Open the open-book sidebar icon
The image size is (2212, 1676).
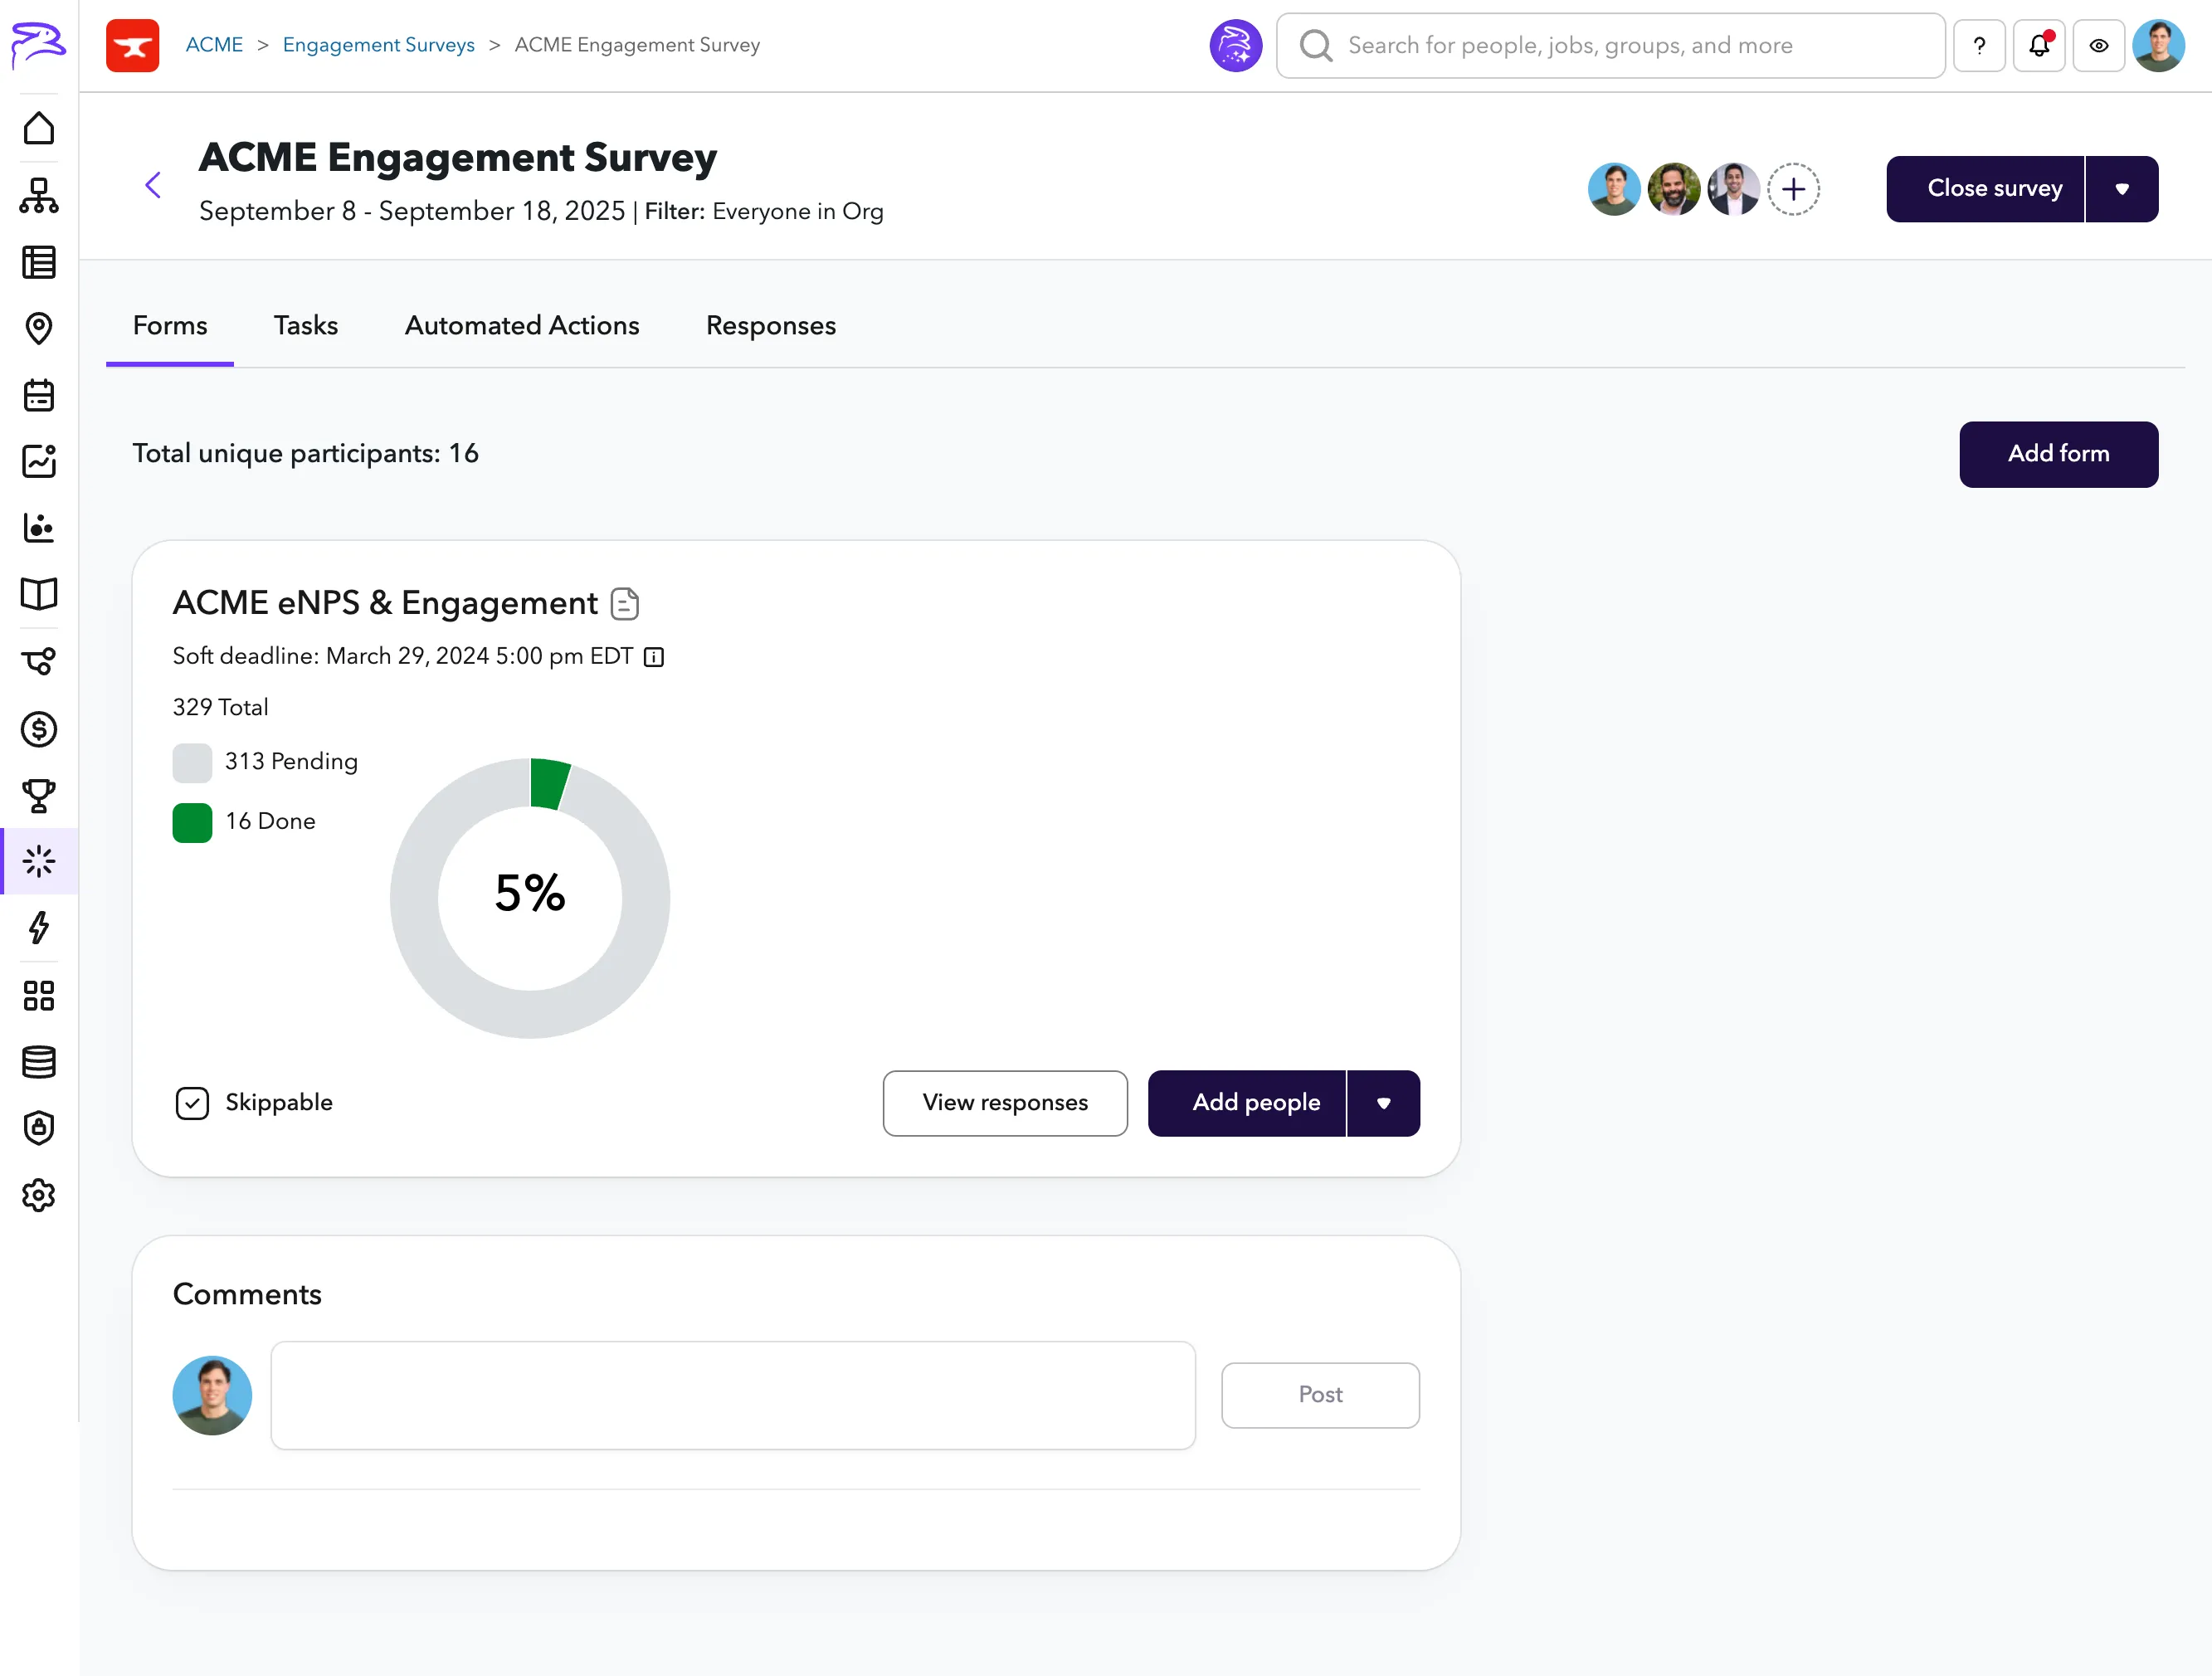(39, 594)
